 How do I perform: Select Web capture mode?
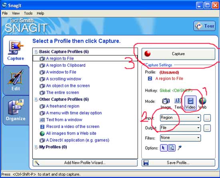tap(202, 104)
